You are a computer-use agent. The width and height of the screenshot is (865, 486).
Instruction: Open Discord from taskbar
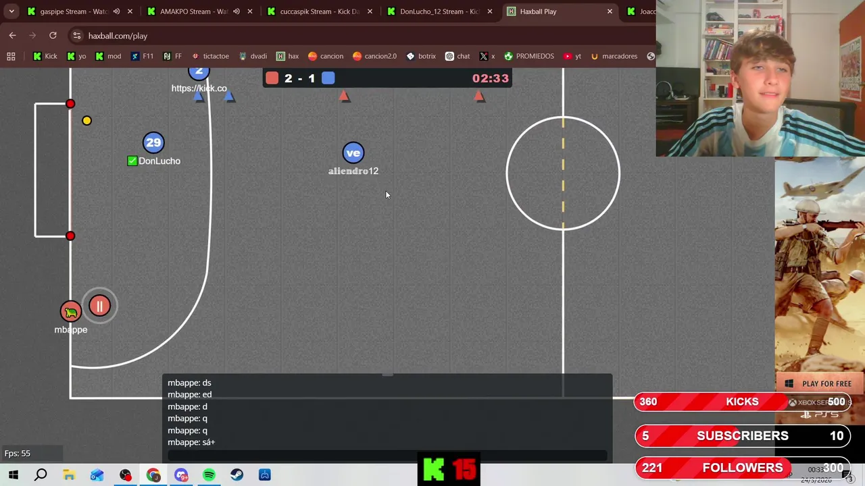pos(181,475)
